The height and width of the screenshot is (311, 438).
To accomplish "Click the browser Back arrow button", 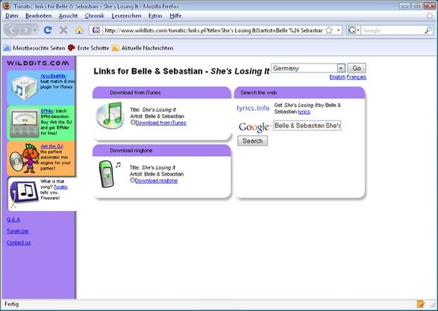I will tap(12, 30).
